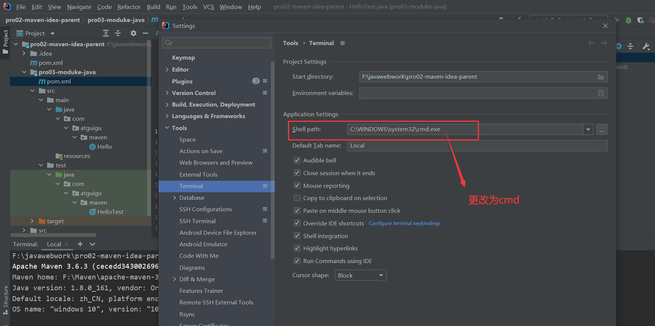Select Plugins in settings list
The width and height of the screenshot is (655, 326).
pyautogui.click(x=182, y=82)
